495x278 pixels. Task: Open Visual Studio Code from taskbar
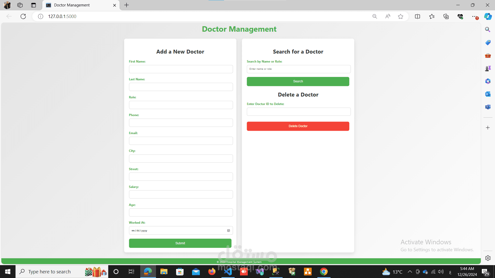click(228, 272)
